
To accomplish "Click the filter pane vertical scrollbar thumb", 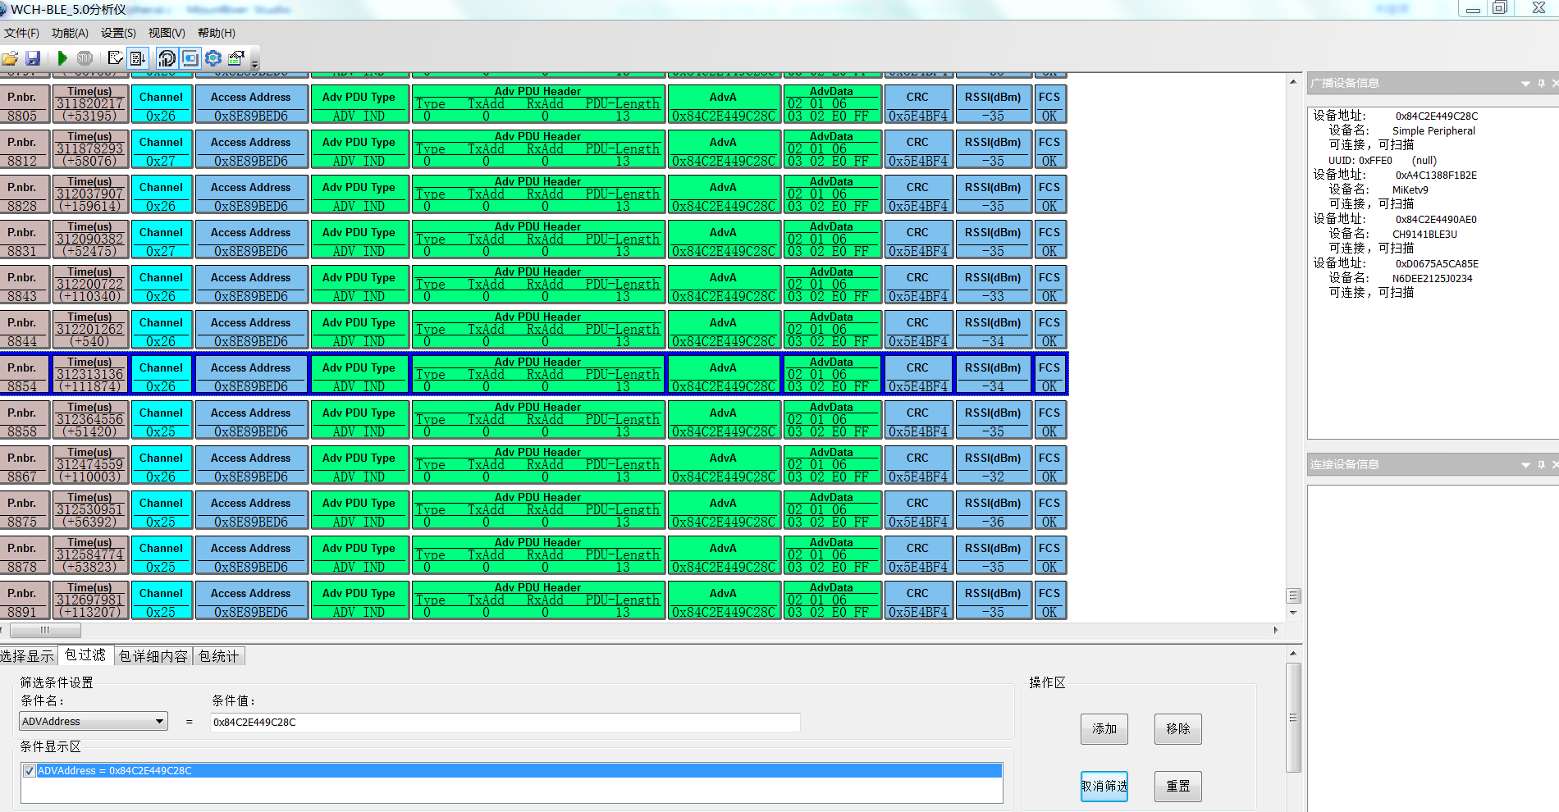I will point(1294,718).
